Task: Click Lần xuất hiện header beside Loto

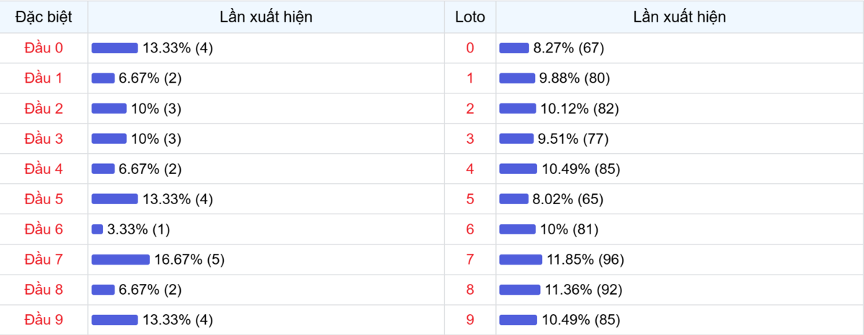Action: pyautogui.click(x=680, y=17)
